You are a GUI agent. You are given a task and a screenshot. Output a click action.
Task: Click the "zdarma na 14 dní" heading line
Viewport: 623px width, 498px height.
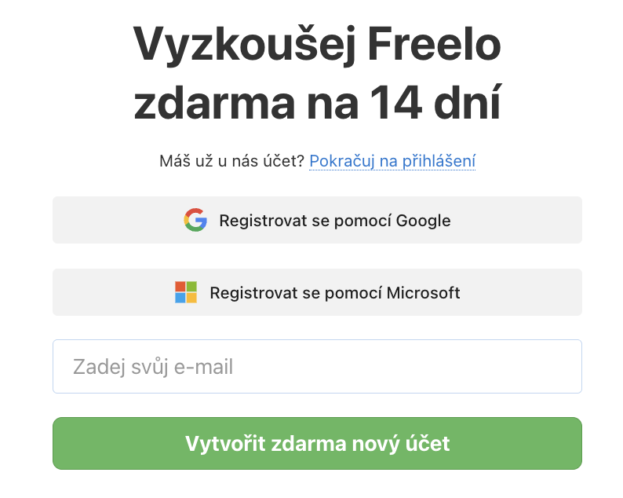(x=317, y=104)
